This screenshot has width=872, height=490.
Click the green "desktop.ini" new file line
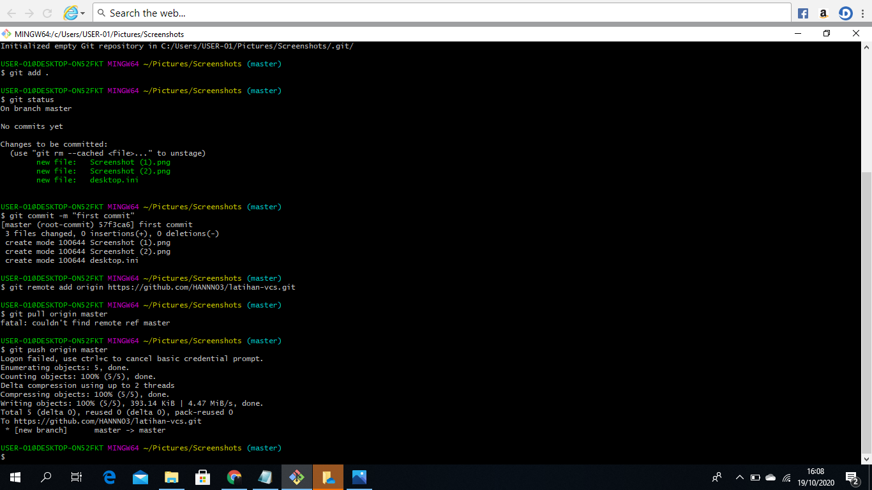[87, 180]
